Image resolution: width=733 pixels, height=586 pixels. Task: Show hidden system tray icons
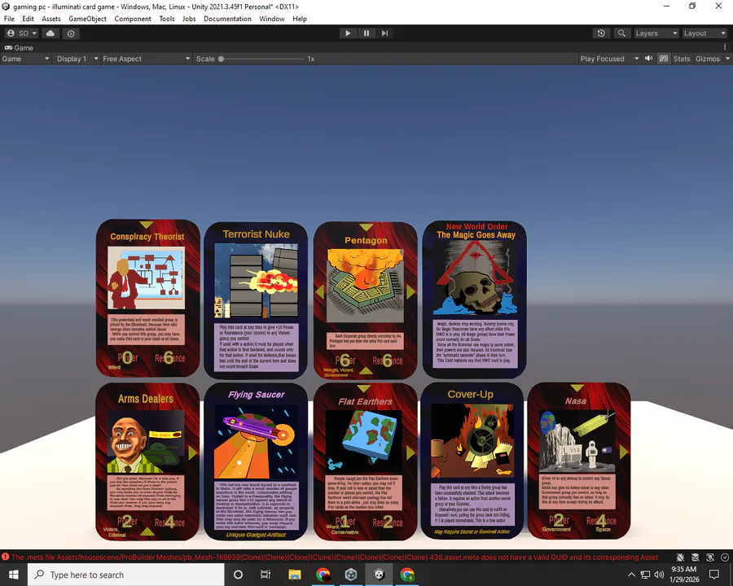pos(631,575)
